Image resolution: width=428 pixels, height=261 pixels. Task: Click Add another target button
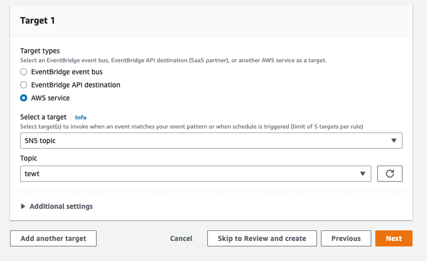click(53, 238)
